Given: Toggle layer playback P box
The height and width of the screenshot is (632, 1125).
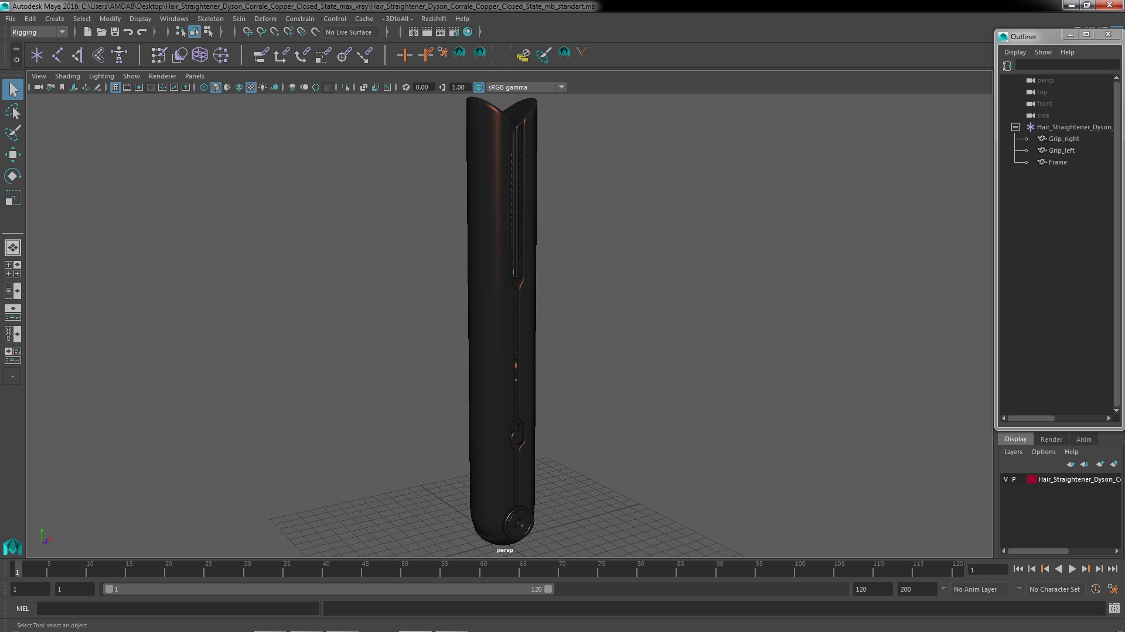Looking at the screenshot, I should 1014,479.
